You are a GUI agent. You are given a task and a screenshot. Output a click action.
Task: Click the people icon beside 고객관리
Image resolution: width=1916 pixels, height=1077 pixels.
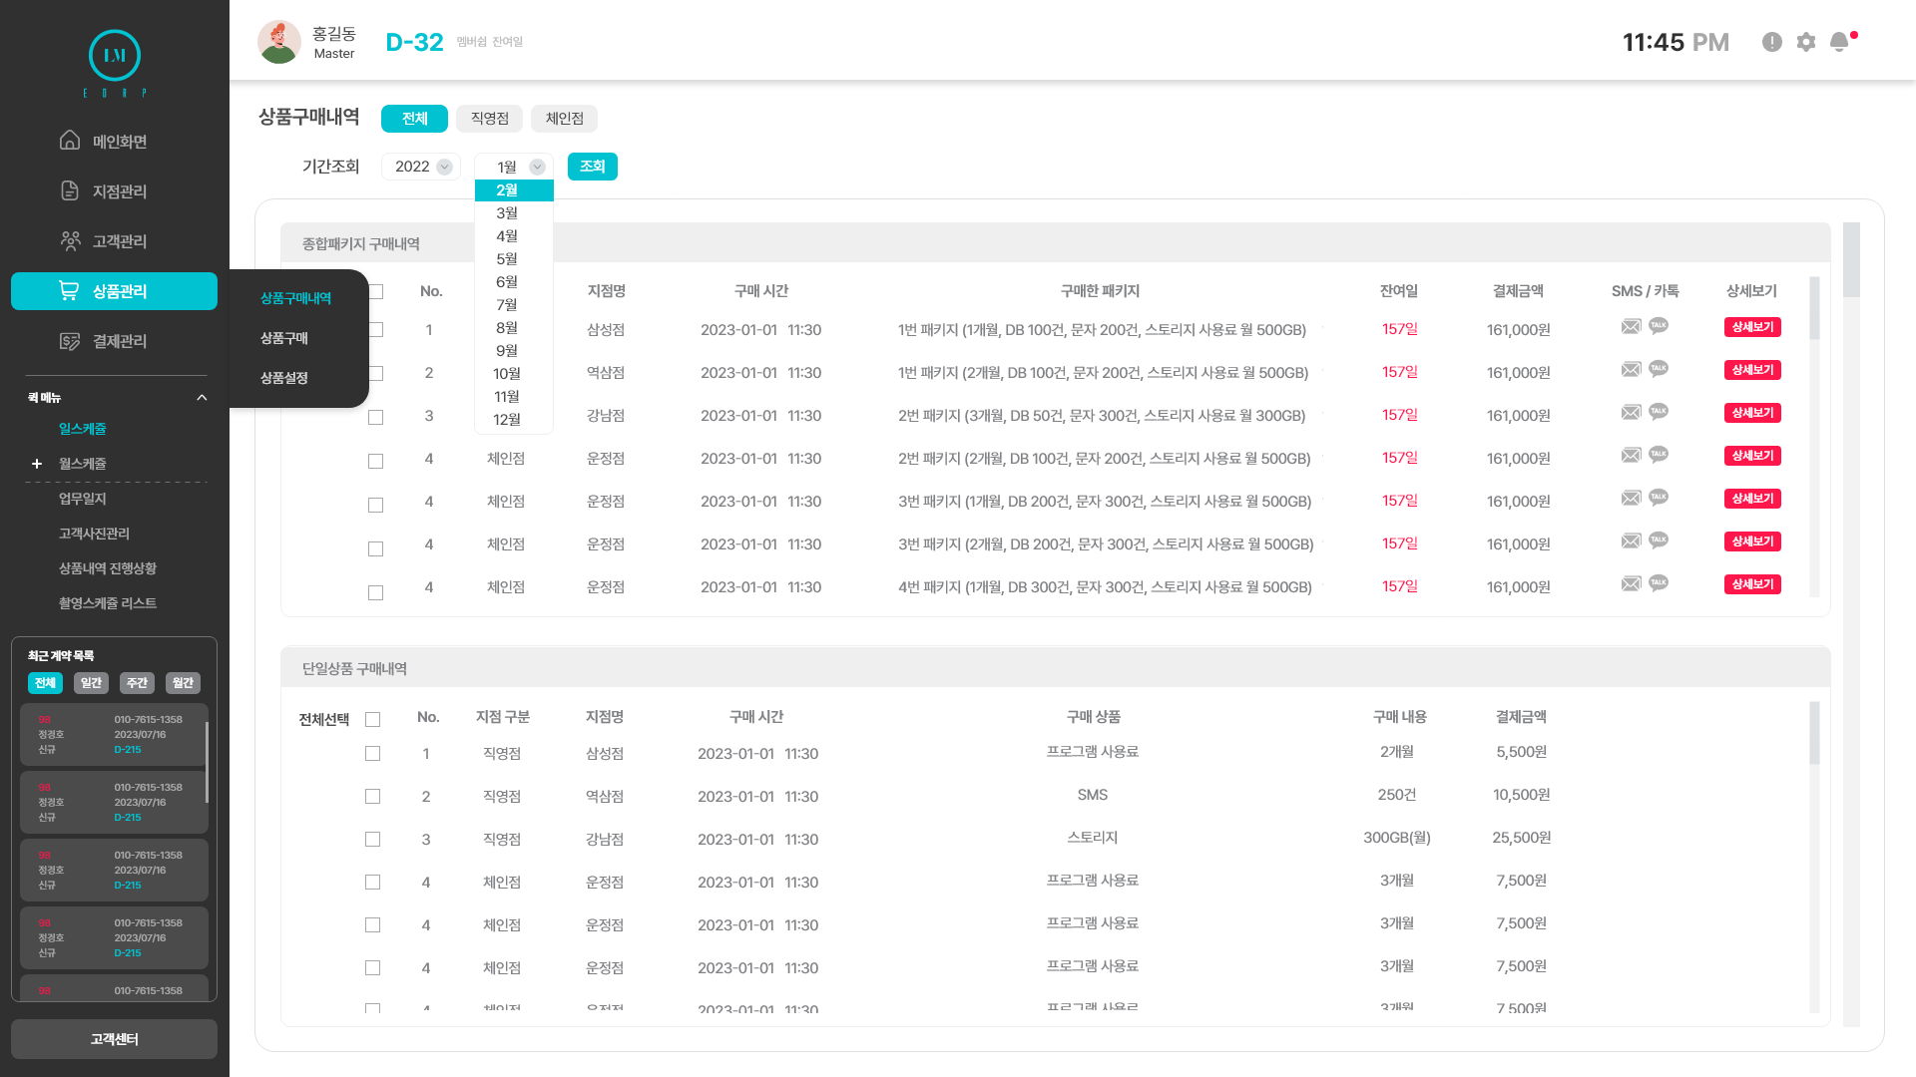[x=70, y=240]
